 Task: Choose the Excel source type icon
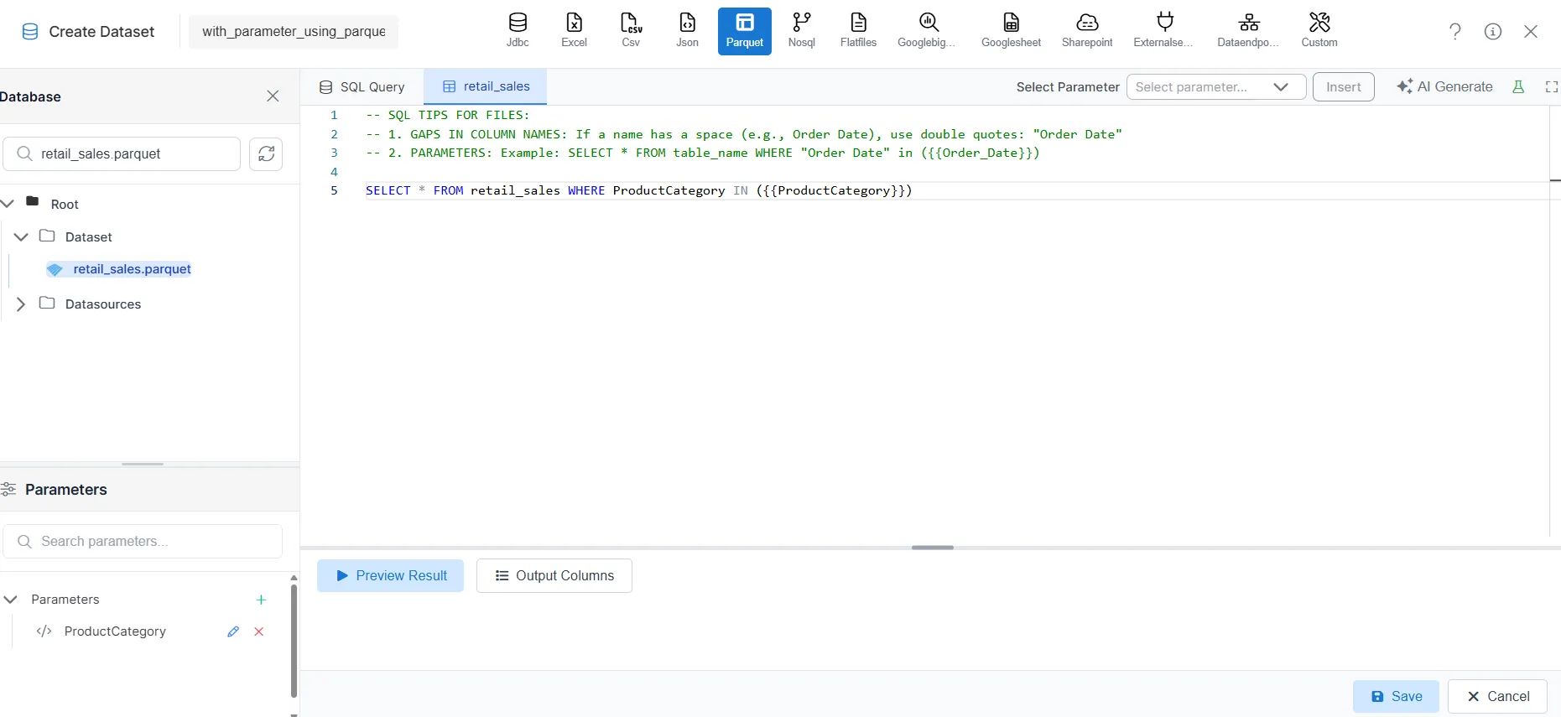click(574, 30)
